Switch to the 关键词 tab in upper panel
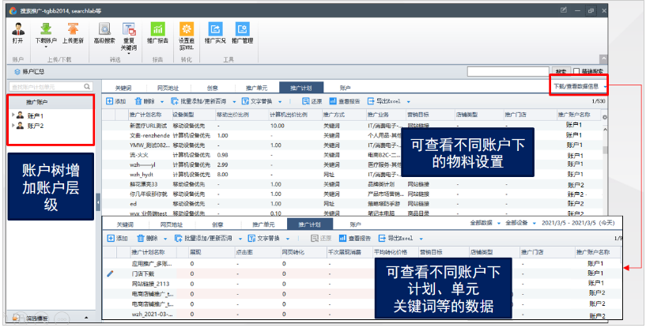 click(125, 88)
